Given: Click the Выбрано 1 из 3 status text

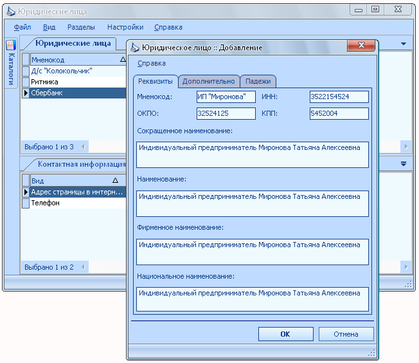Looking at the screenshot, I should [x=49, y=147].
